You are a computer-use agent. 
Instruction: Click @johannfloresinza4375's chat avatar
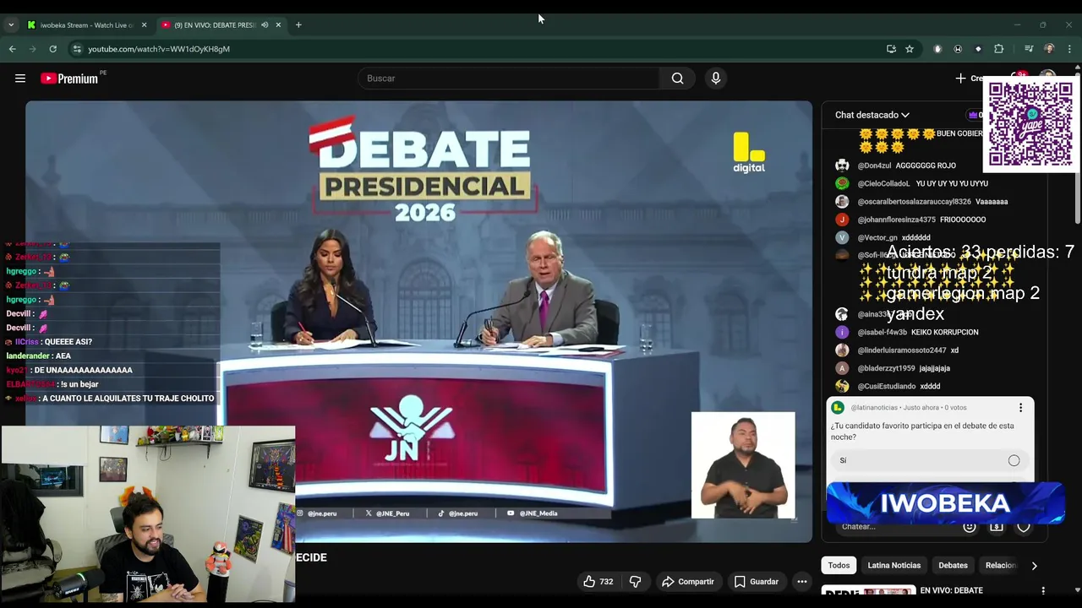(x=842, y=220)
